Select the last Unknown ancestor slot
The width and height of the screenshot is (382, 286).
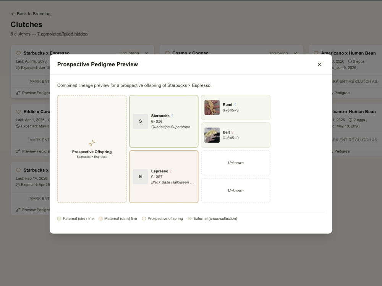click(236, 190)
